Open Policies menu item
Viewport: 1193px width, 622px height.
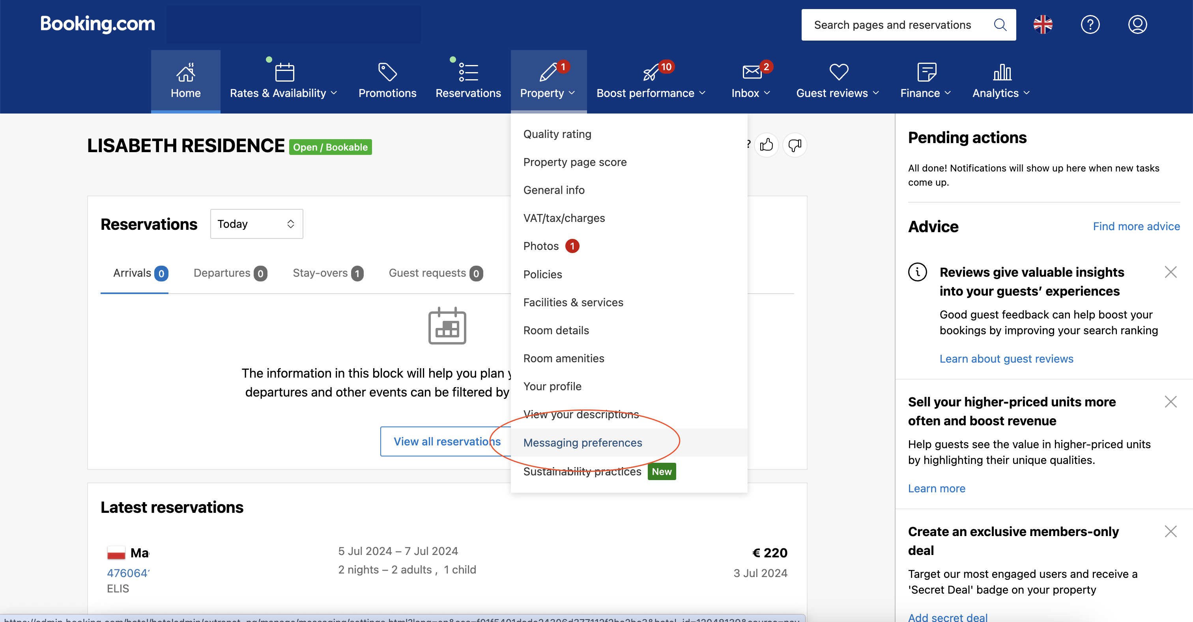[628, 274]
